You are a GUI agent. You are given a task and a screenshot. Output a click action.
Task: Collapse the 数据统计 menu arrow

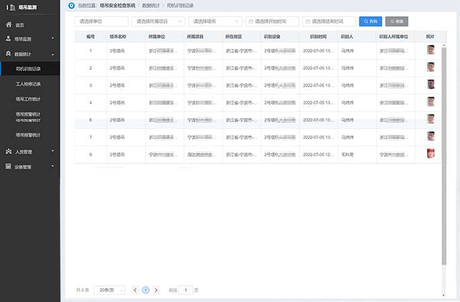(x=53, y=54)
